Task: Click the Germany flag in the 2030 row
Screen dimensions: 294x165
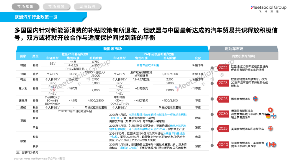Action: [x=268, y=116]
